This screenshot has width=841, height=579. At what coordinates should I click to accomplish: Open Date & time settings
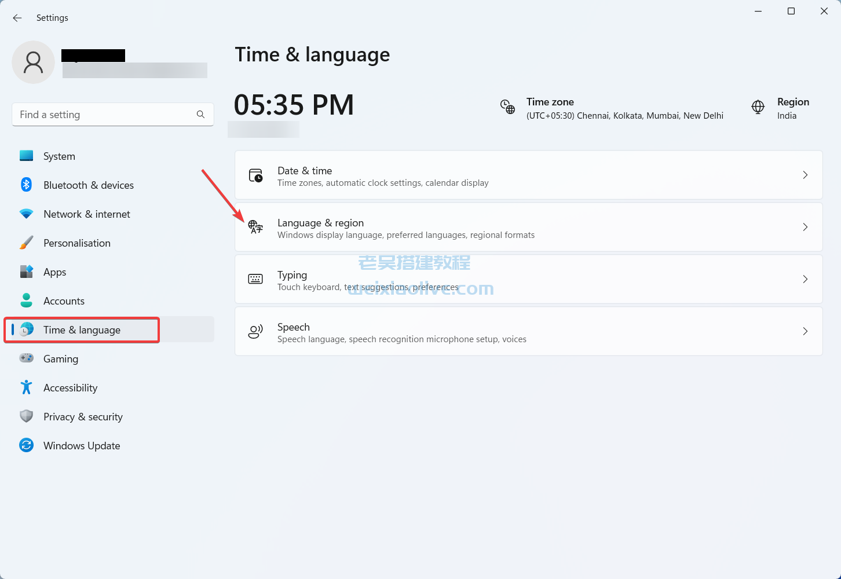[528, 175]
